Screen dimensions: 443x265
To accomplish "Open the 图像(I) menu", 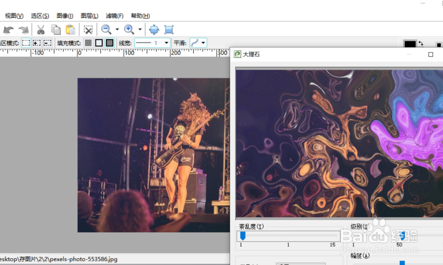I will tap(65, 16).
